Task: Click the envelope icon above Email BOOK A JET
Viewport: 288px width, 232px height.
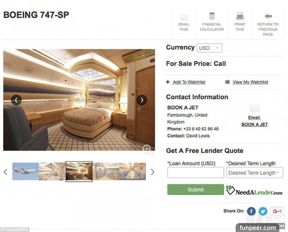Action: pyautogui.click(x=254, y=108)
